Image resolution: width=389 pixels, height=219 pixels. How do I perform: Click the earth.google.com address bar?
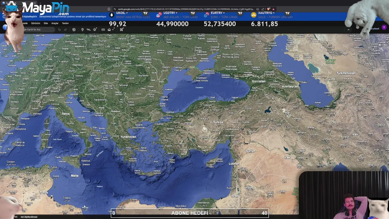pyautogui.click(x=185, y=9)
